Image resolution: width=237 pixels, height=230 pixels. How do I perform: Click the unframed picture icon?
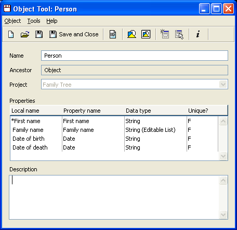point(131,34)
